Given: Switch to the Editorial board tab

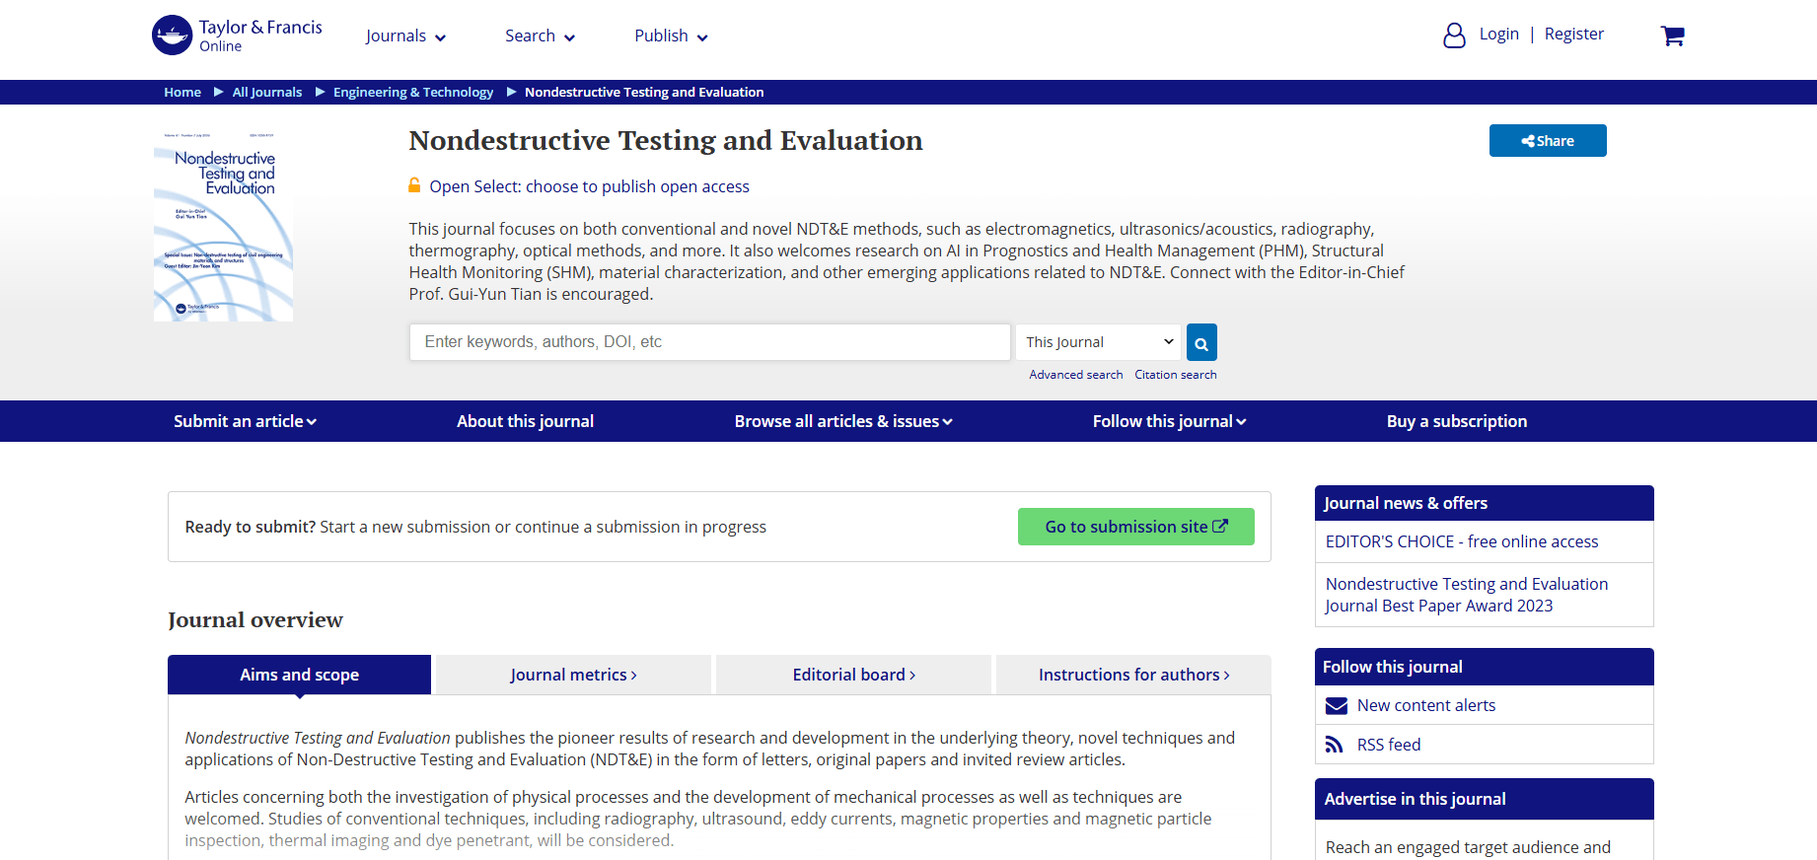Looking at the screenshot, I should (853, 675).
